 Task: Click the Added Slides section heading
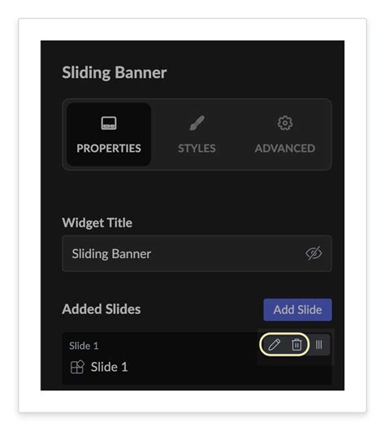pyautogui.click(x=102, y=309)
